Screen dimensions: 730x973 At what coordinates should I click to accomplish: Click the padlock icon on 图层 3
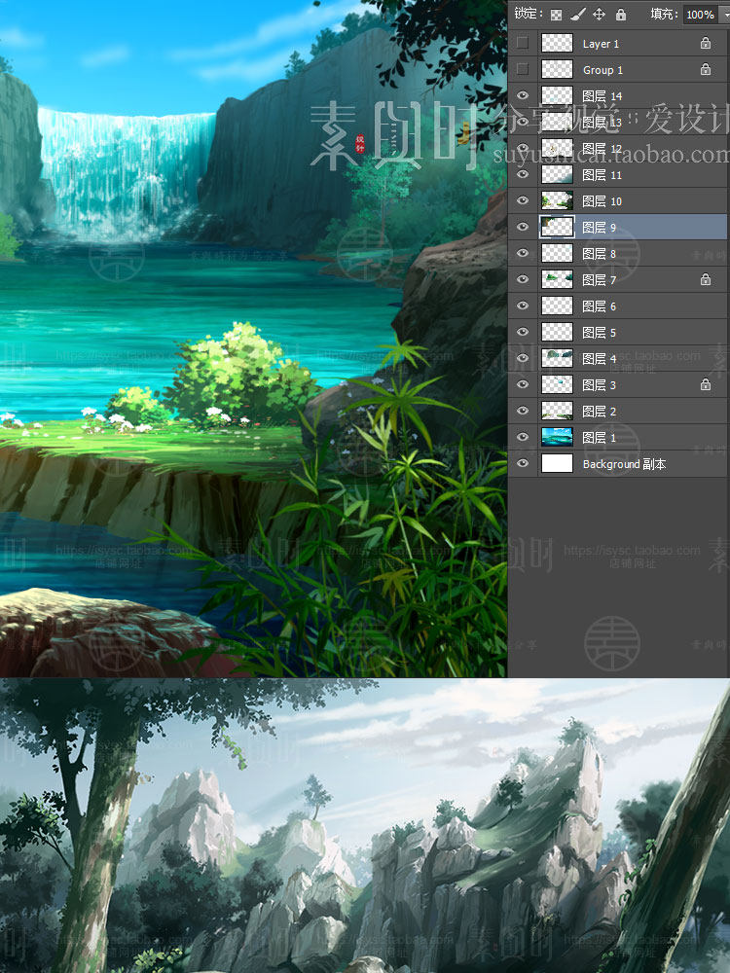(706, 384)
